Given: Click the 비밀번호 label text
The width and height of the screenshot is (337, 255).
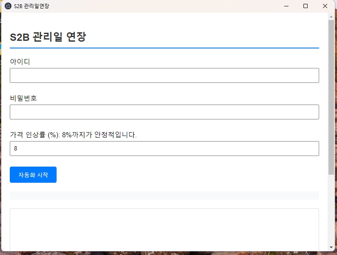Looking at the screenshot, I should 23,98.
